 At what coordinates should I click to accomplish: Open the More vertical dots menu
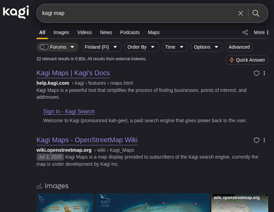(x=268, y=32)
